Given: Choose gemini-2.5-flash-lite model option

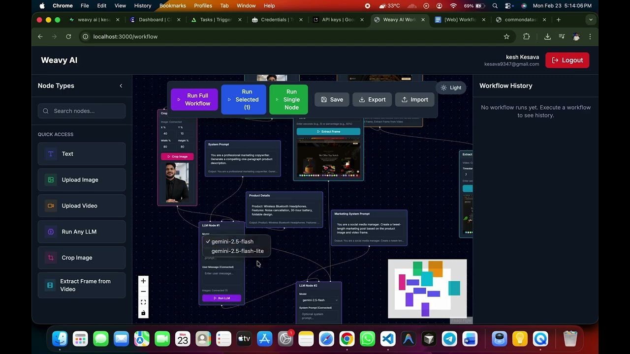Looking at the screenshot, I should pos(236,251).
